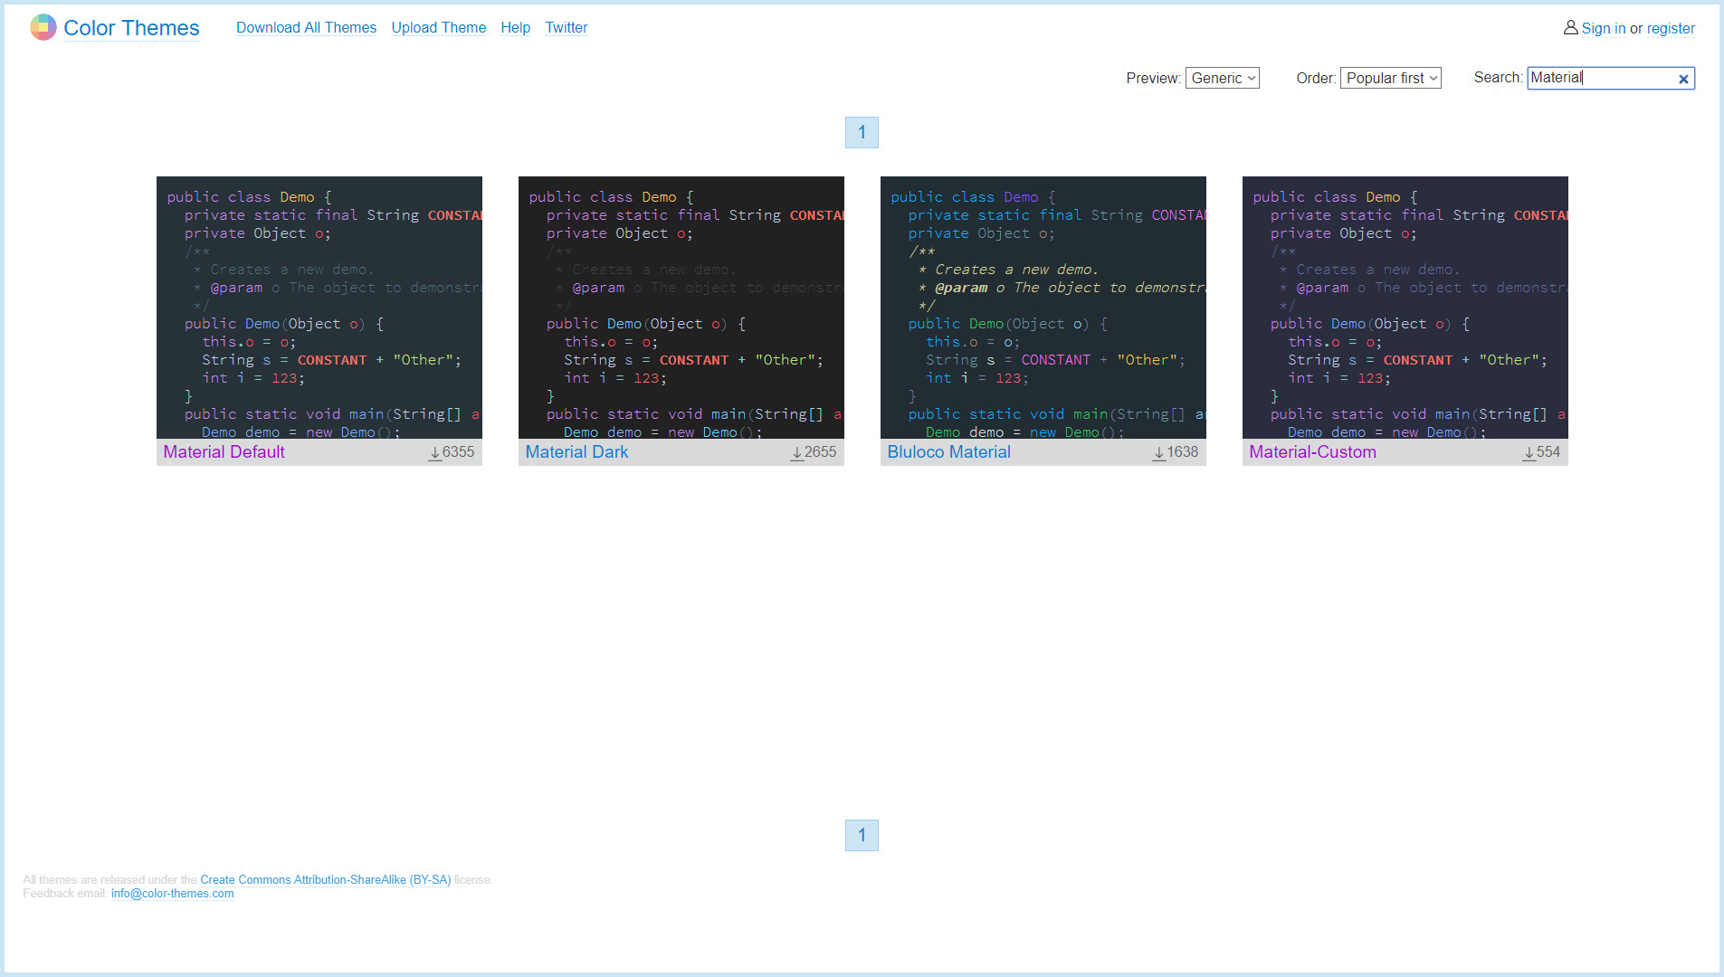The image size is (1724, 977).
Task: Open the Help page
Action: pyautogui.click(x=515, y=27)
